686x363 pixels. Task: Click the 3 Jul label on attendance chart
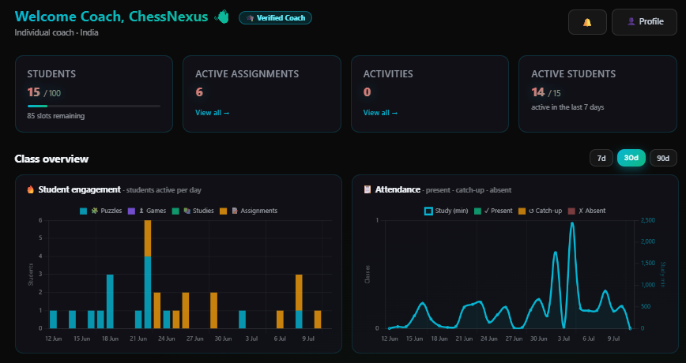tap(564, 339)
